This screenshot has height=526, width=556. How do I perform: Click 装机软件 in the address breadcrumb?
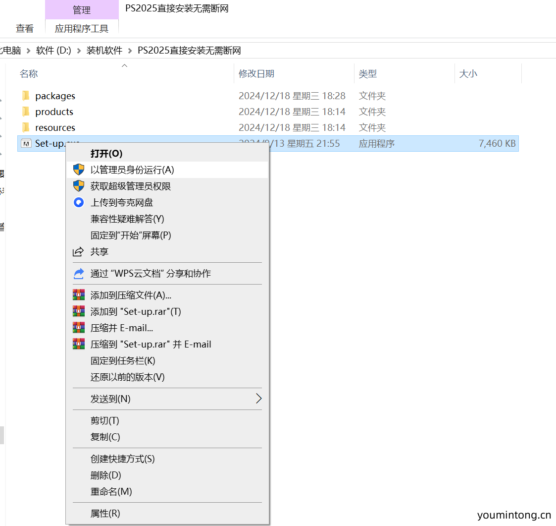click(104, 51)
